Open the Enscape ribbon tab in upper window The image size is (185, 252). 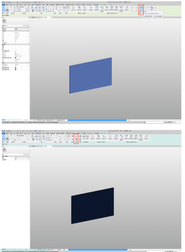pos(89,5)
